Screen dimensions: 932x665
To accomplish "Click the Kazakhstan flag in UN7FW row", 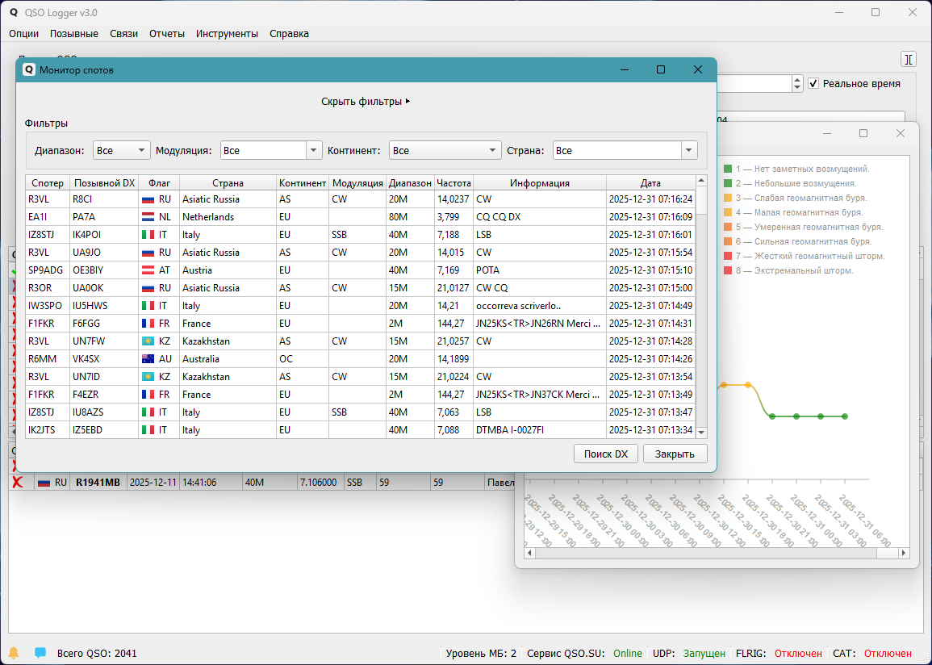I will coord(148,341).
